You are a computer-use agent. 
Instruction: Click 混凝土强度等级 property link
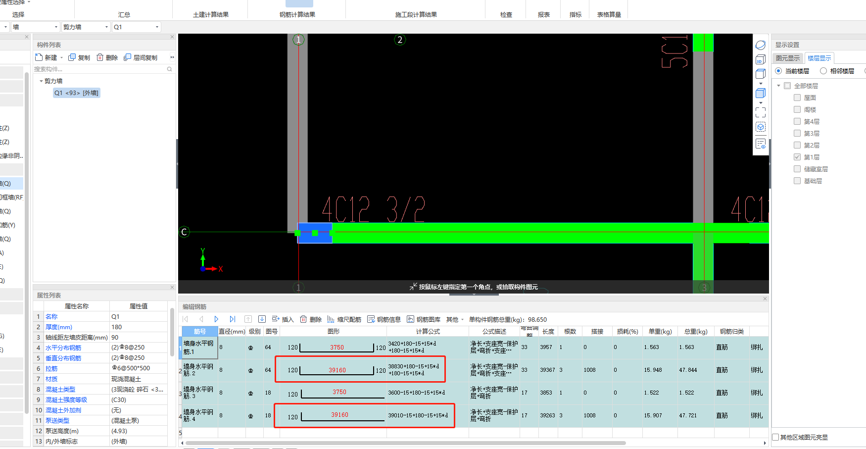pyautogui.click(x=66, y=399)
